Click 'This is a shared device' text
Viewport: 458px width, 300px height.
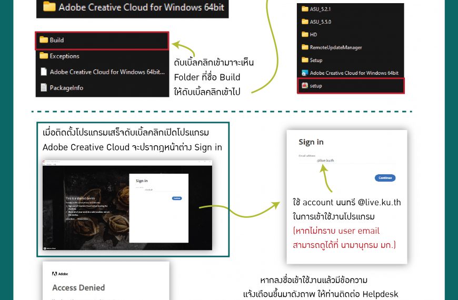81,198
